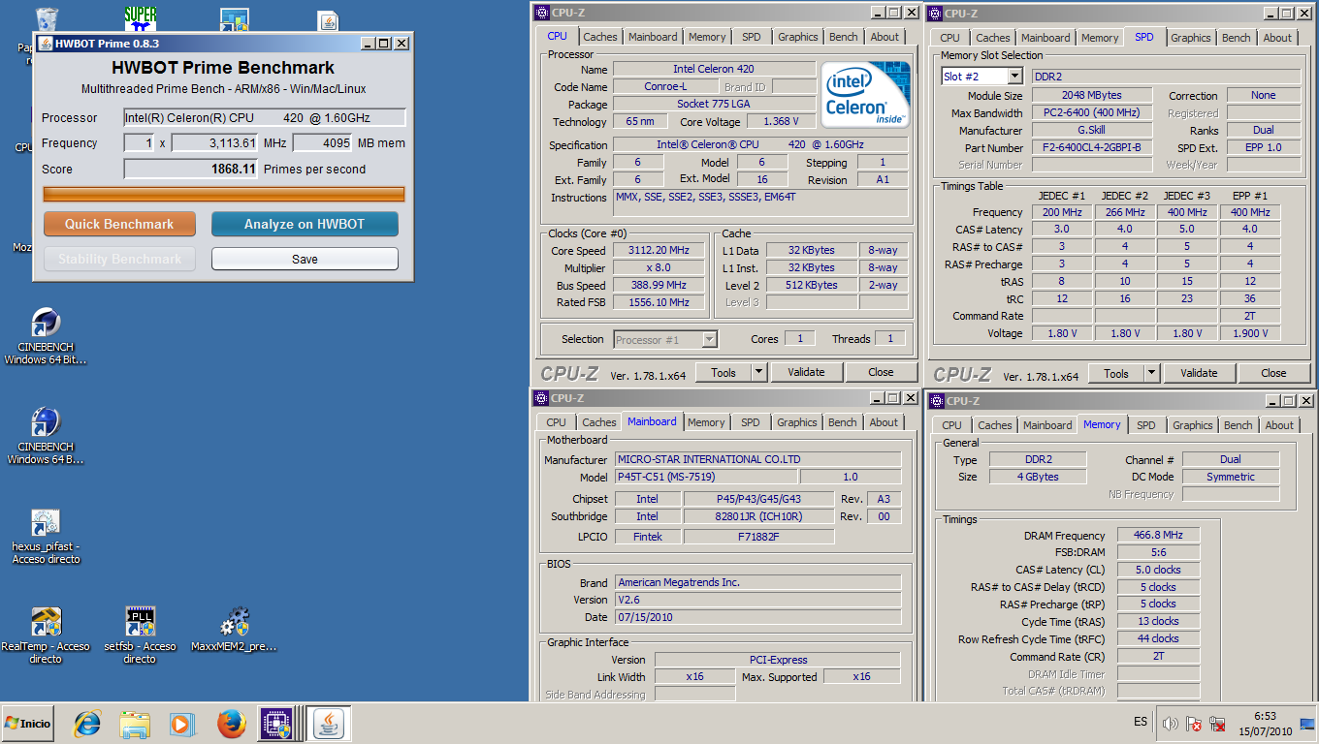Click the Manufacturer value G.Skill
This screenshot has height=744, width=1319.
(1092, 131)
